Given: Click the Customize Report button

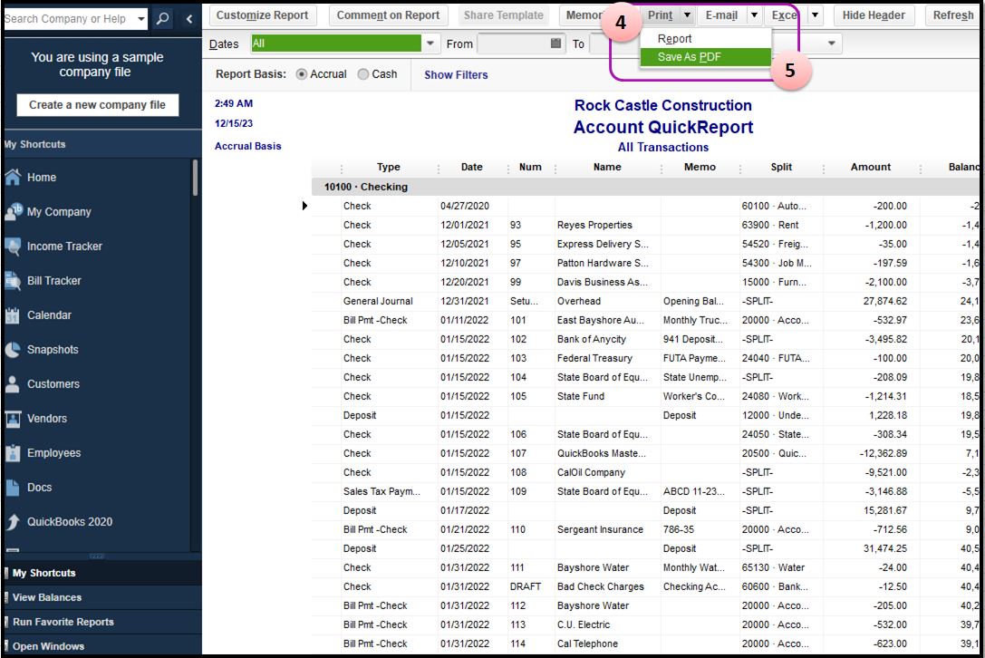Looking at the screenshot, I should tap(263, 15).
